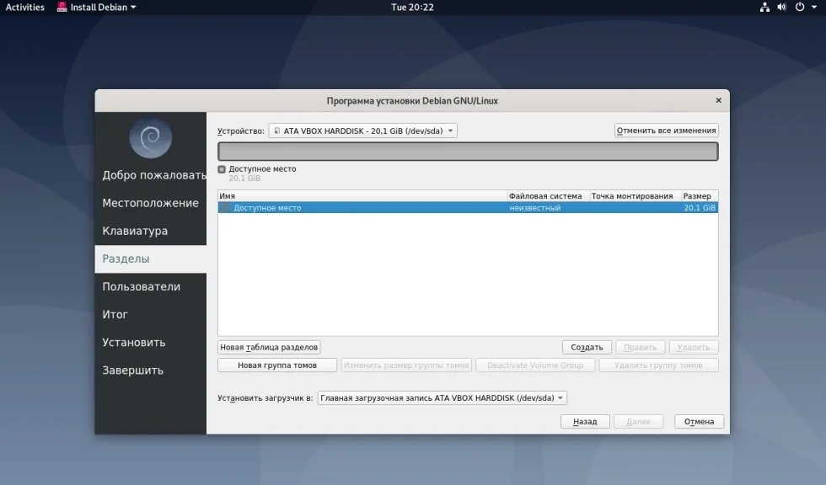The image size is (826, 485).
Task: Click the Создать button
Action: (587, 347)
